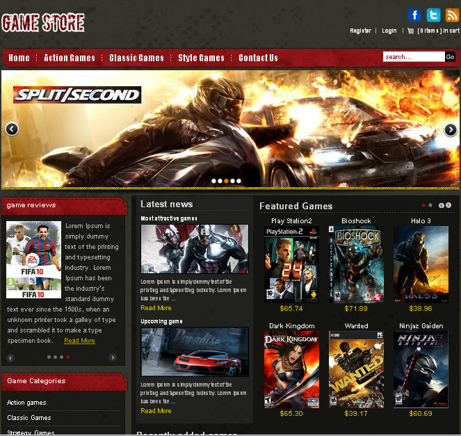Click the Ninjaz Gaiden title text
The image size is (461, 436).
pos(421,326)
